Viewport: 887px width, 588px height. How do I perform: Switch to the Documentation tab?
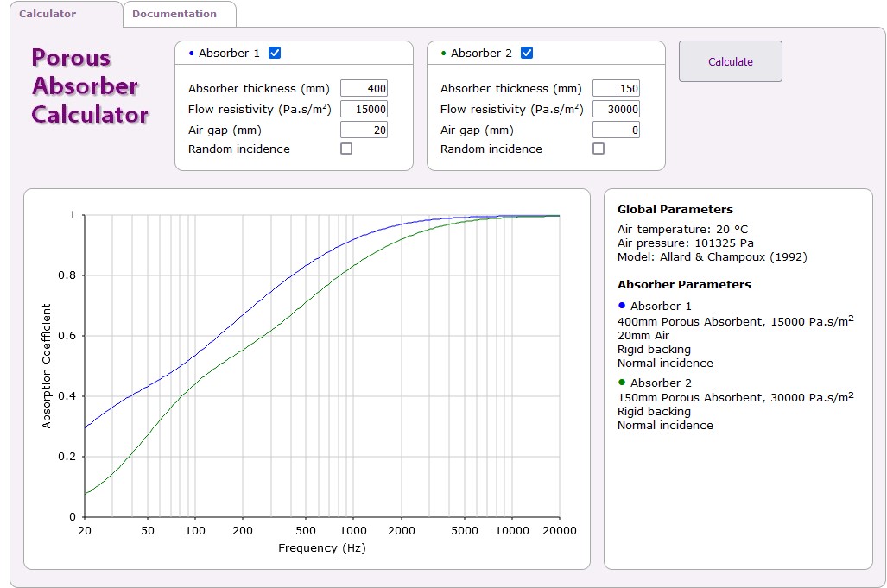click(x=179, y=14)
